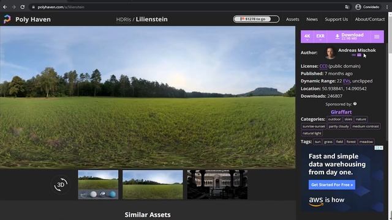Open the dark courtyard render thumbnail

[217, 185]
